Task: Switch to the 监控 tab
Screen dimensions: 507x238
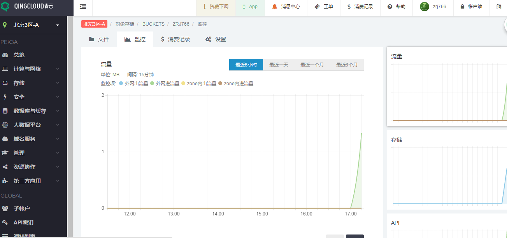Action: (x=135, y=39)
